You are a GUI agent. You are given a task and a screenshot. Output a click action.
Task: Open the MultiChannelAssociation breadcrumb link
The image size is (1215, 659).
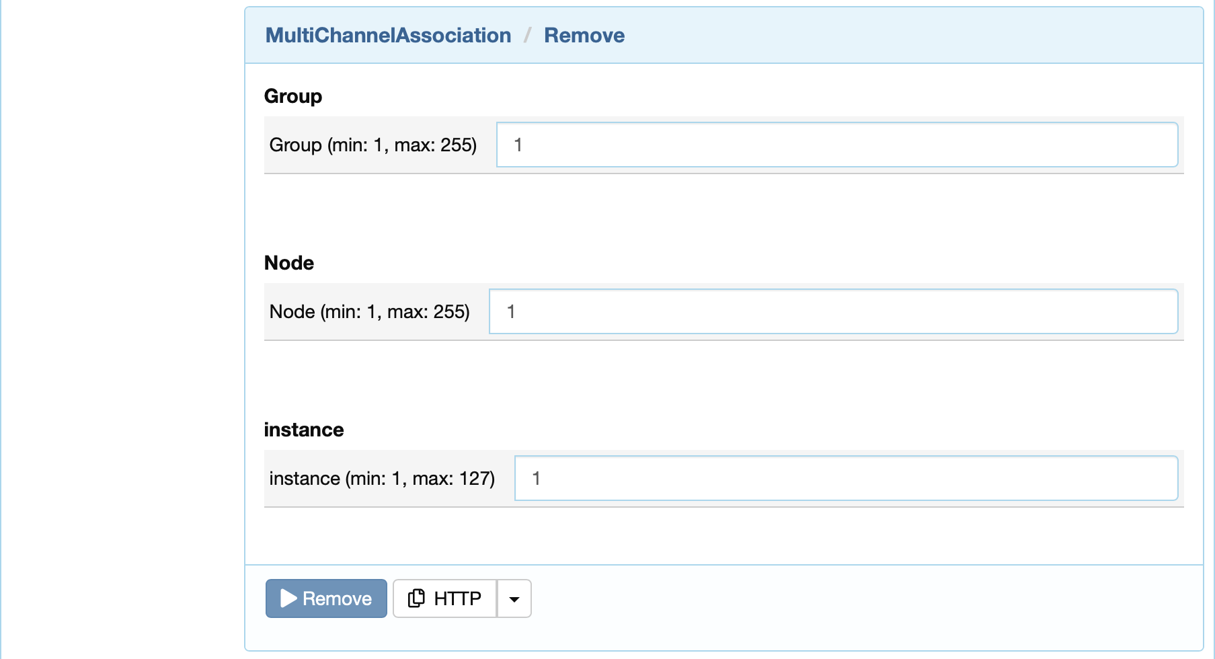click(389, 35)
